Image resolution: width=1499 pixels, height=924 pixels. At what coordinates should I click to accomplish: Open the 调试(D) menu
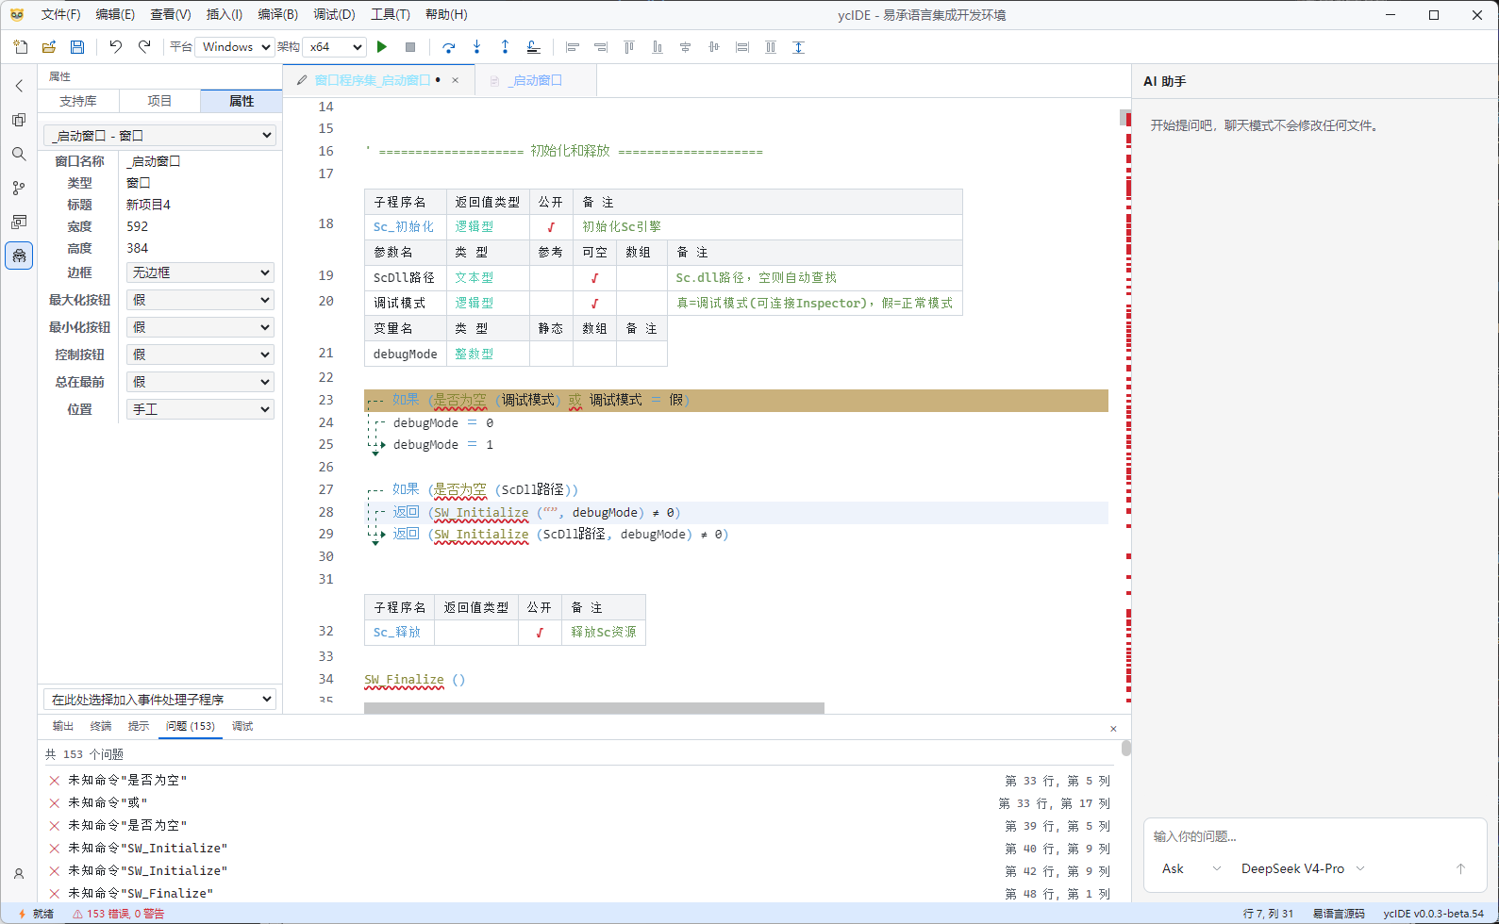[x=334, y=14]
